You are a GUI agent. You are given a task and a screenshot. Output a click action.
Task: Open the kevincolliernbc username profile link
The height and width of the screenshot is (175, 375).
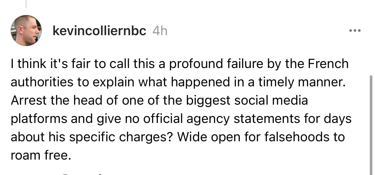tap(99, 31)
